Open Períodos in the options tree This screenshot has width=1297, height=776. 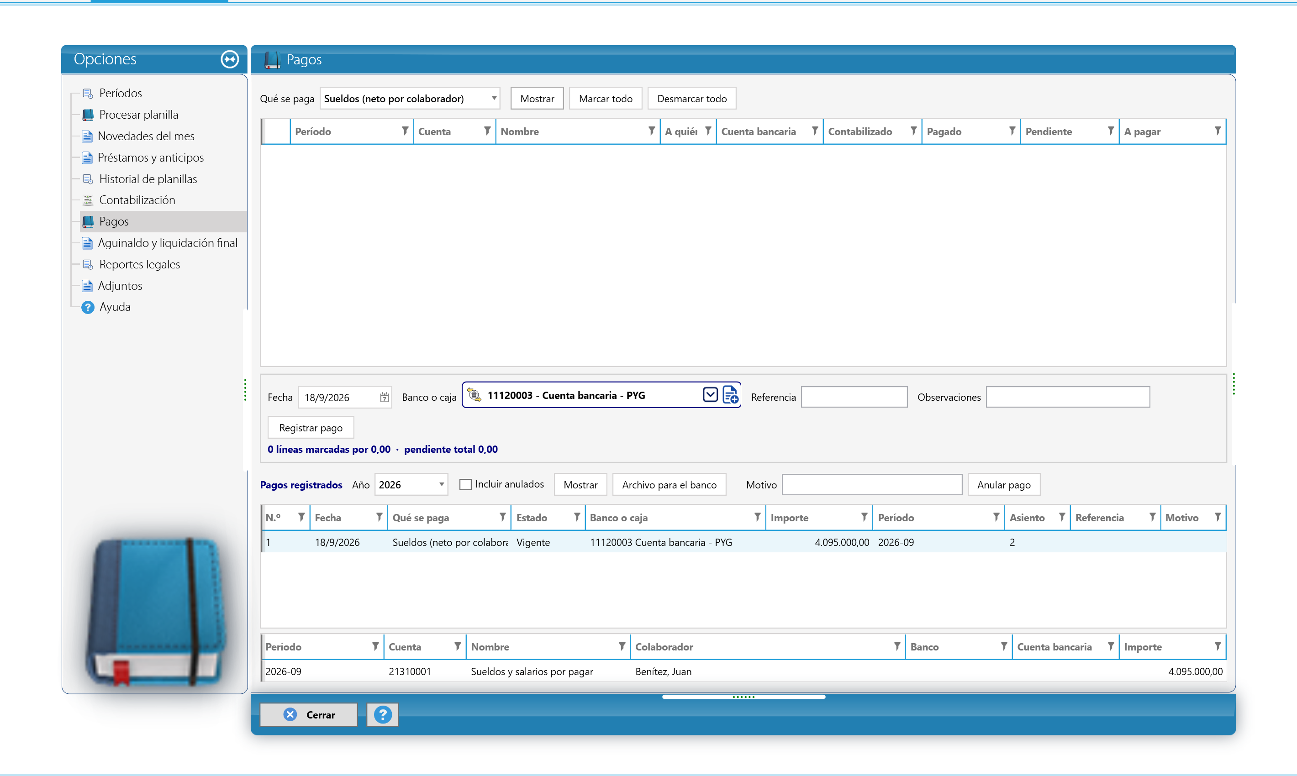tap(120, 93)
